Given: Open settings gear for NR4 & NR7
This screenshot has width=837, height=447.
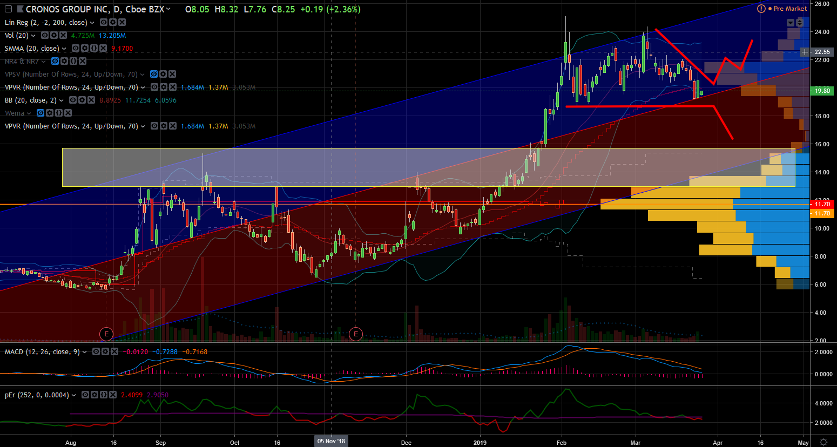Looking at the screenshot, I should click(64, 61).
